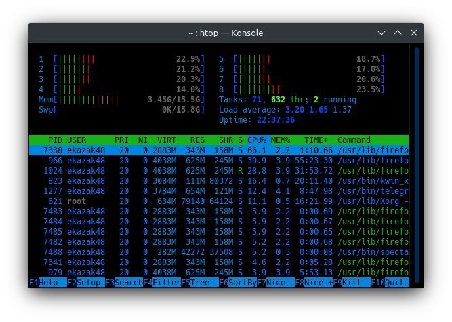452x322 pixels.
Task: Click the Konsole window title bar text
Action: 226,33
